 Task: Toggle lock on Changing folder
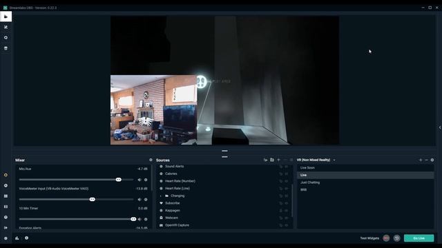(x=281, y=196)
